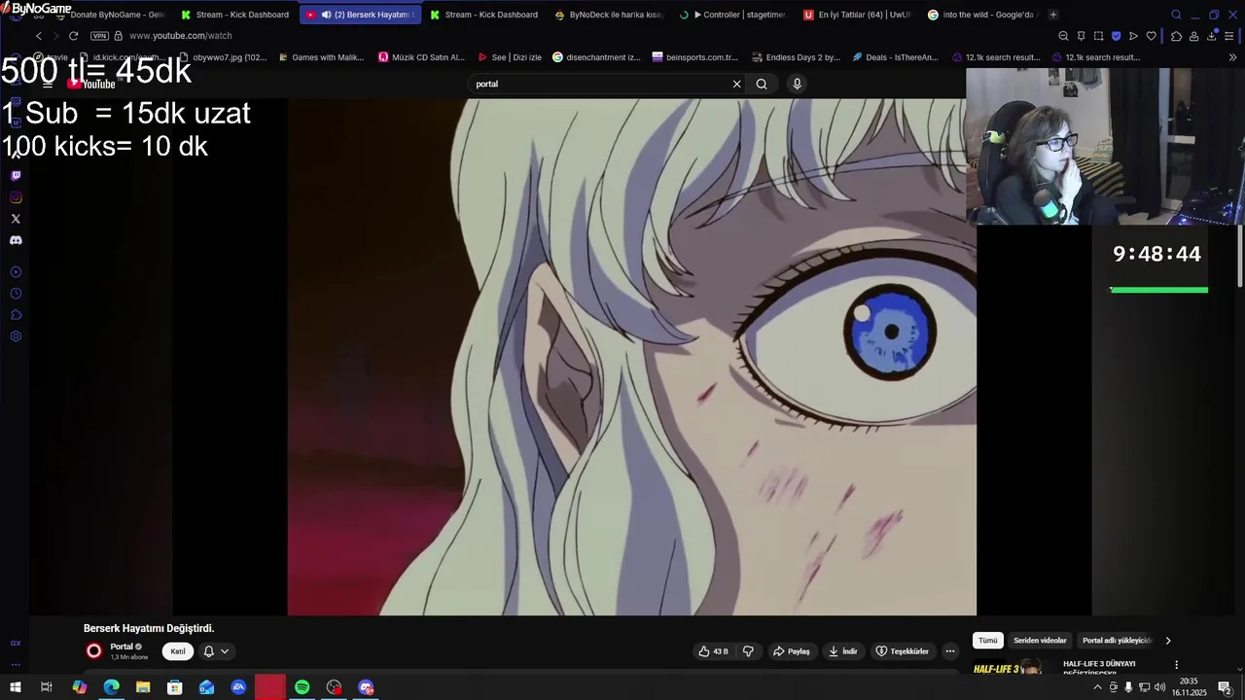The image size is (1245, 700).
Task: Open HALF-LIFE 3 suggested video thumbnail
Action: 1013,668
